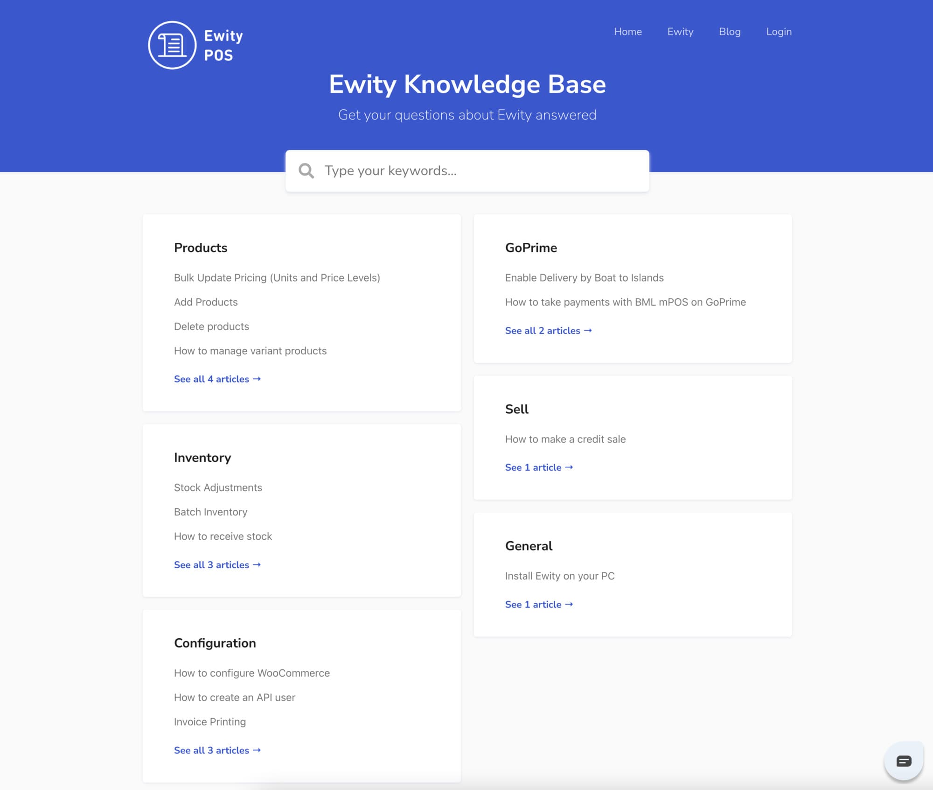Open How to manage variant products
This screenshot has height=790, width=933.
pyautogui.click(x=250, y=351)
